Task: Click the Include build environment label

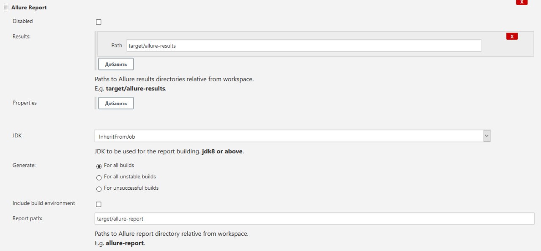Action: point(44,203)
